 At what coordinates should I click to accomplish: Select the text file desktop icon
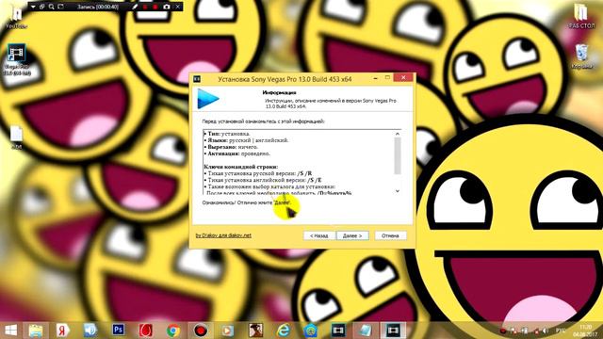[x=16, y=137]
